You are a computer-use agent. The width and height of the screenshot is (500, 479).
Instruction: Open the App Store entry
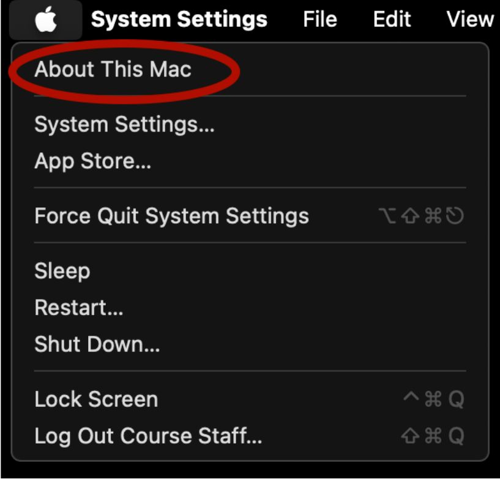[x=92, y=161]
